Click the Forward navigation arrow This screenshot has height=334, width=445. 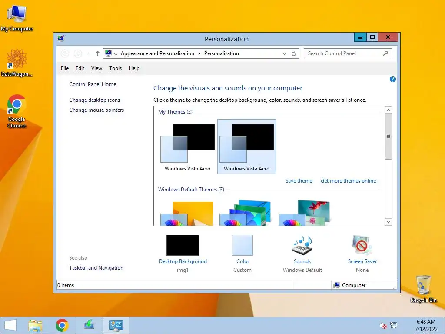[x=78, y=53]
